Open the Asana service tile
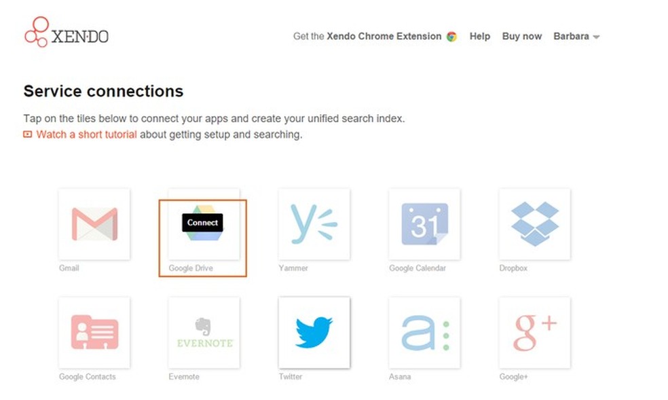Screen dimensions: 668x400 point(424,333)
